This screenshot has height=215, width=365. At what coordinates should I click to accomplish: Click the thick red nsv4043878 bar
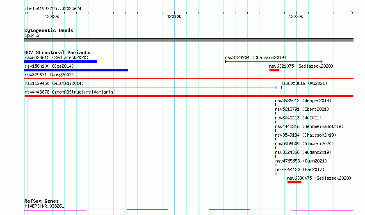tap(189, 96)
